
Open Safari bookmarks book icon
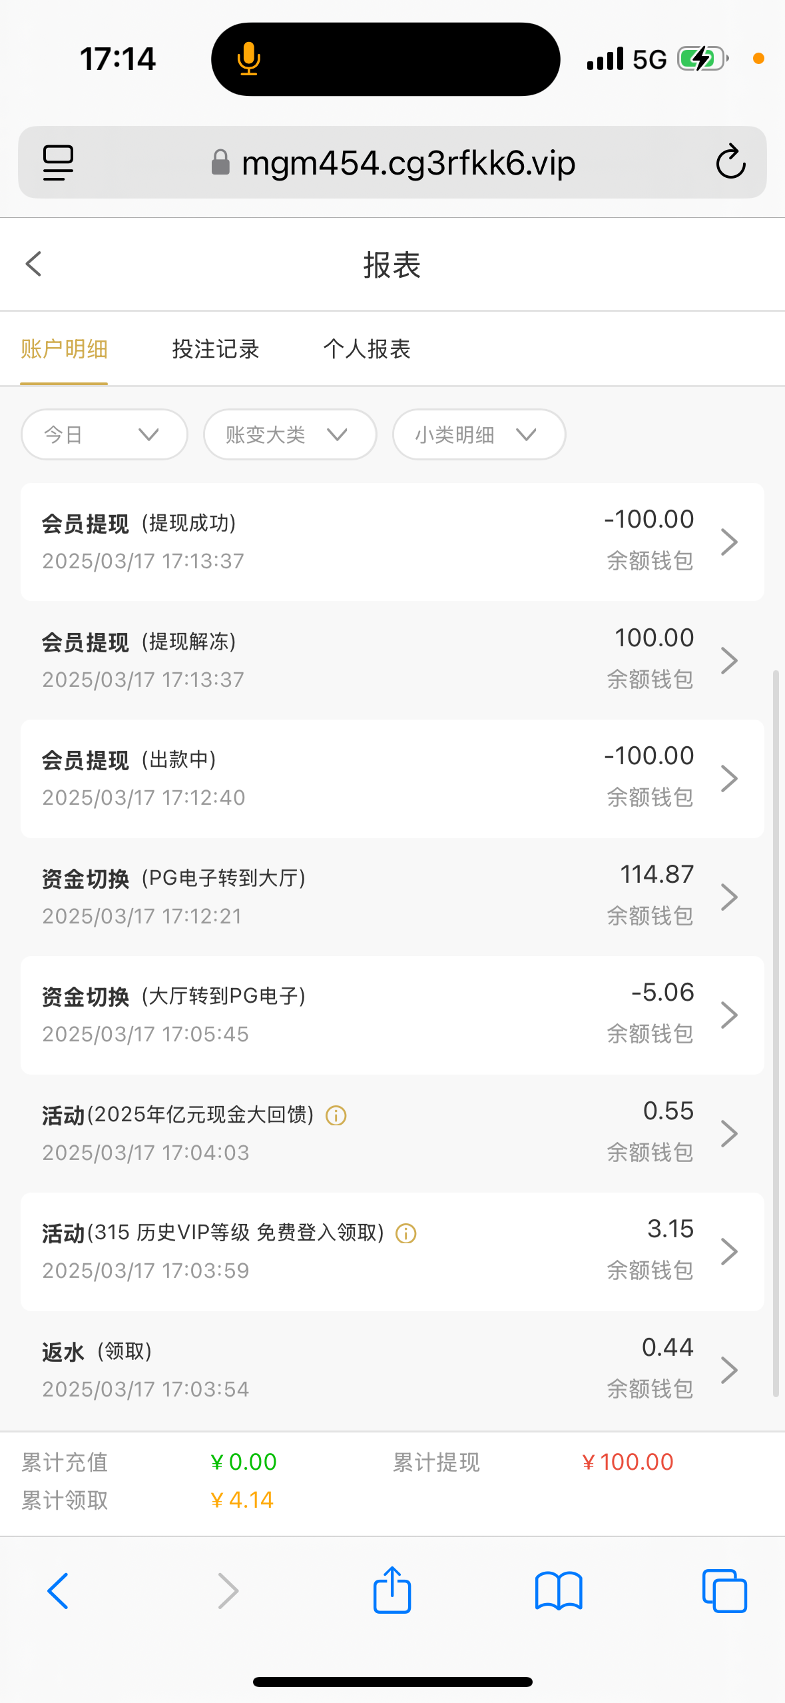click(x=559, y=1590)
